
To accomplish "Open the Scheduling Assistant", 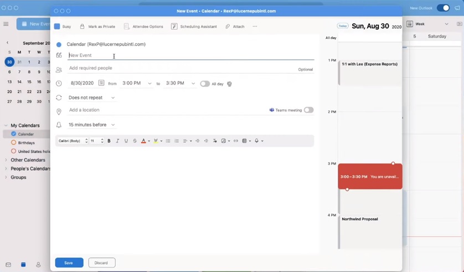I will pos(194,27).
